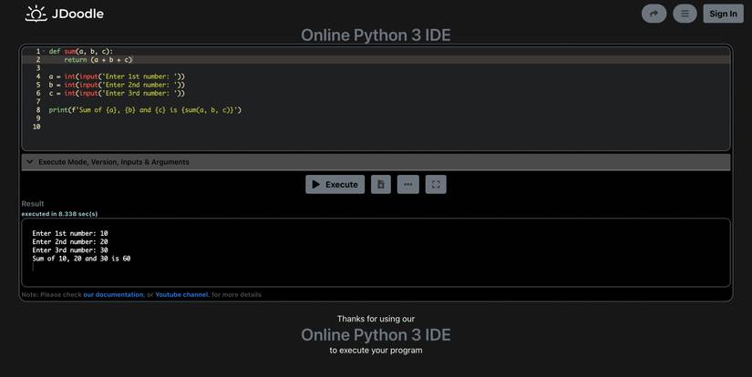Click line number 8 in the gutter
Image resolution: width=752 pixels, height=377 pixels.
coord(37,110)
